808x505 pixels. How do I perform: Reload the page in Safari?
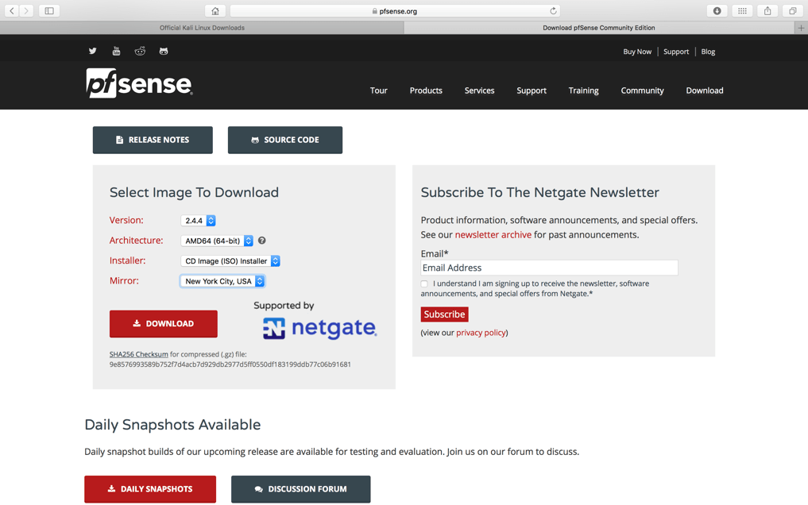click(553, 11)
